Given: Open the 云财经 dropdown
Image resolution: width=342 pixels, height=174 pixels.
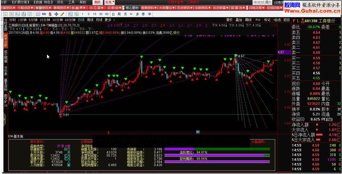Looking at the screenshot, I should (115, 8).
